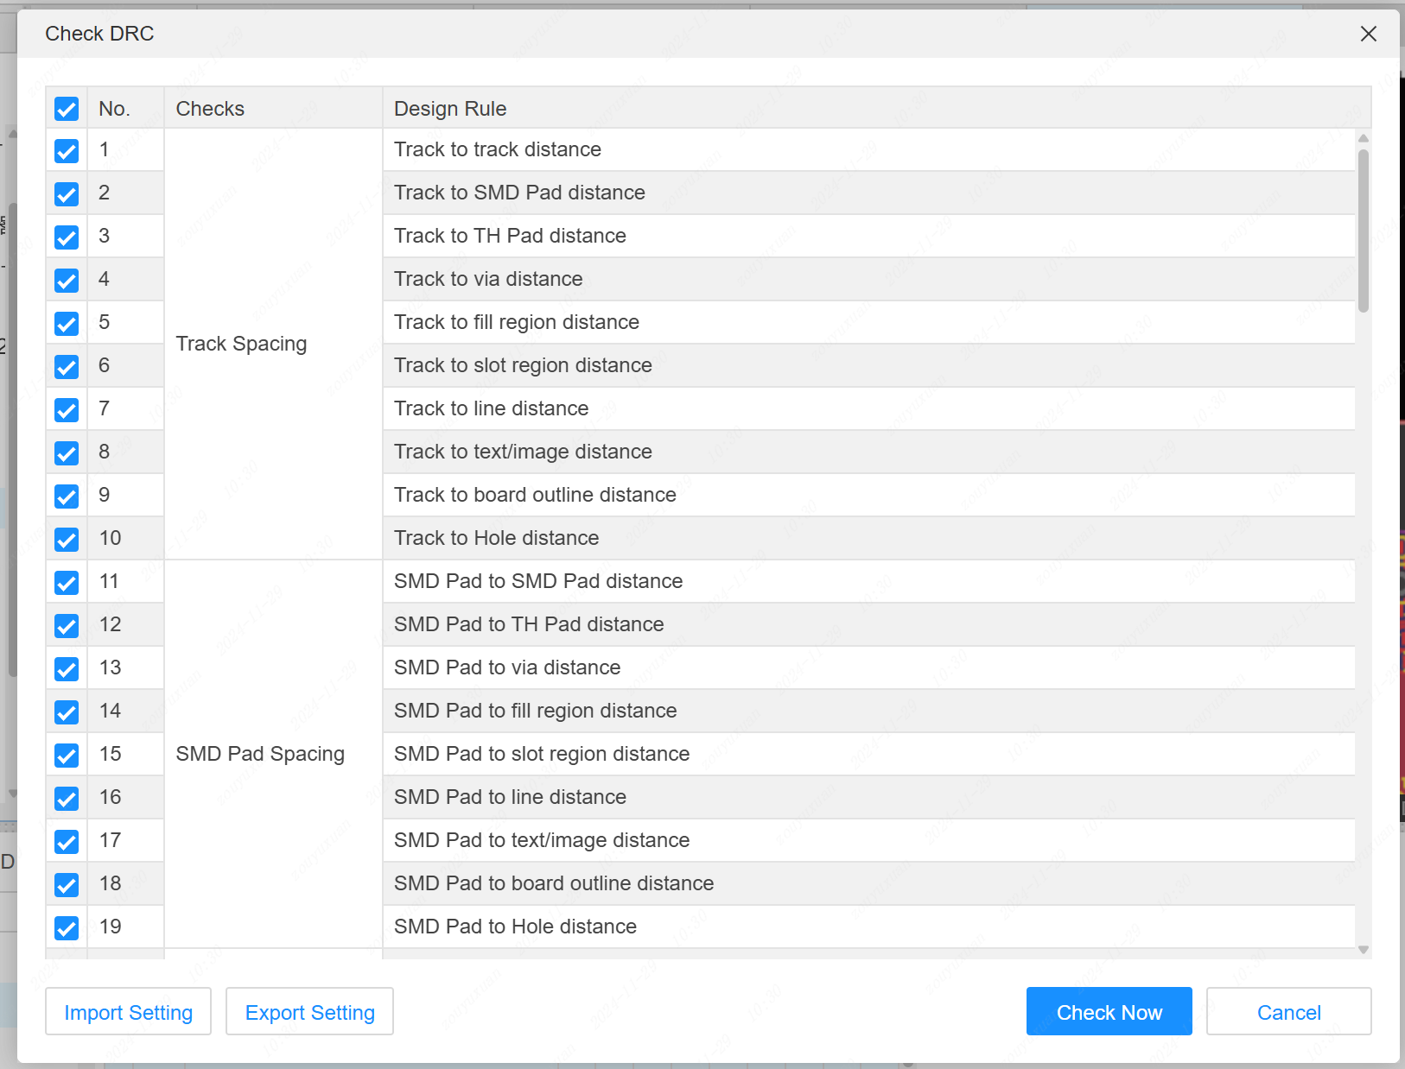
Task: Toggle checkbox for Track to Hole distance
Action: [x=67, y=540]
